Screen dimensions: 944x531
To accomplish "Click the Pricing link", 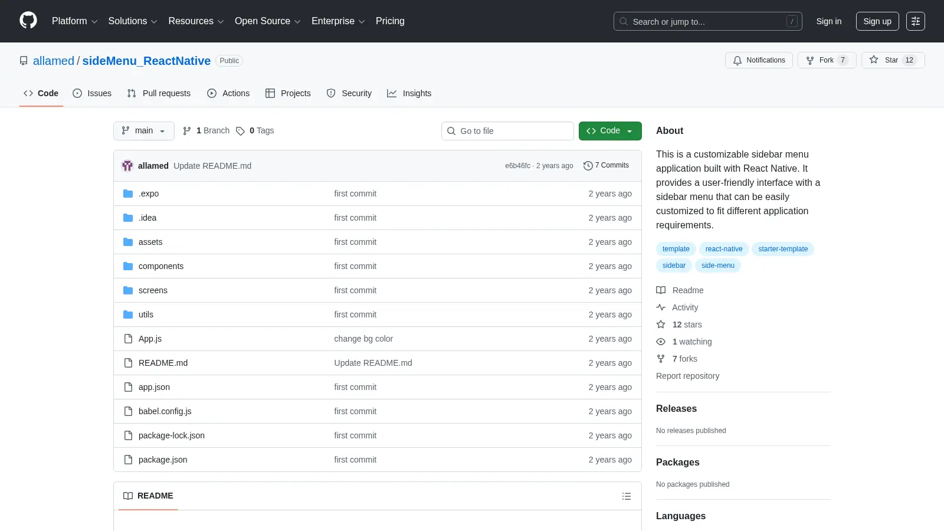I will tap(390, 21).
